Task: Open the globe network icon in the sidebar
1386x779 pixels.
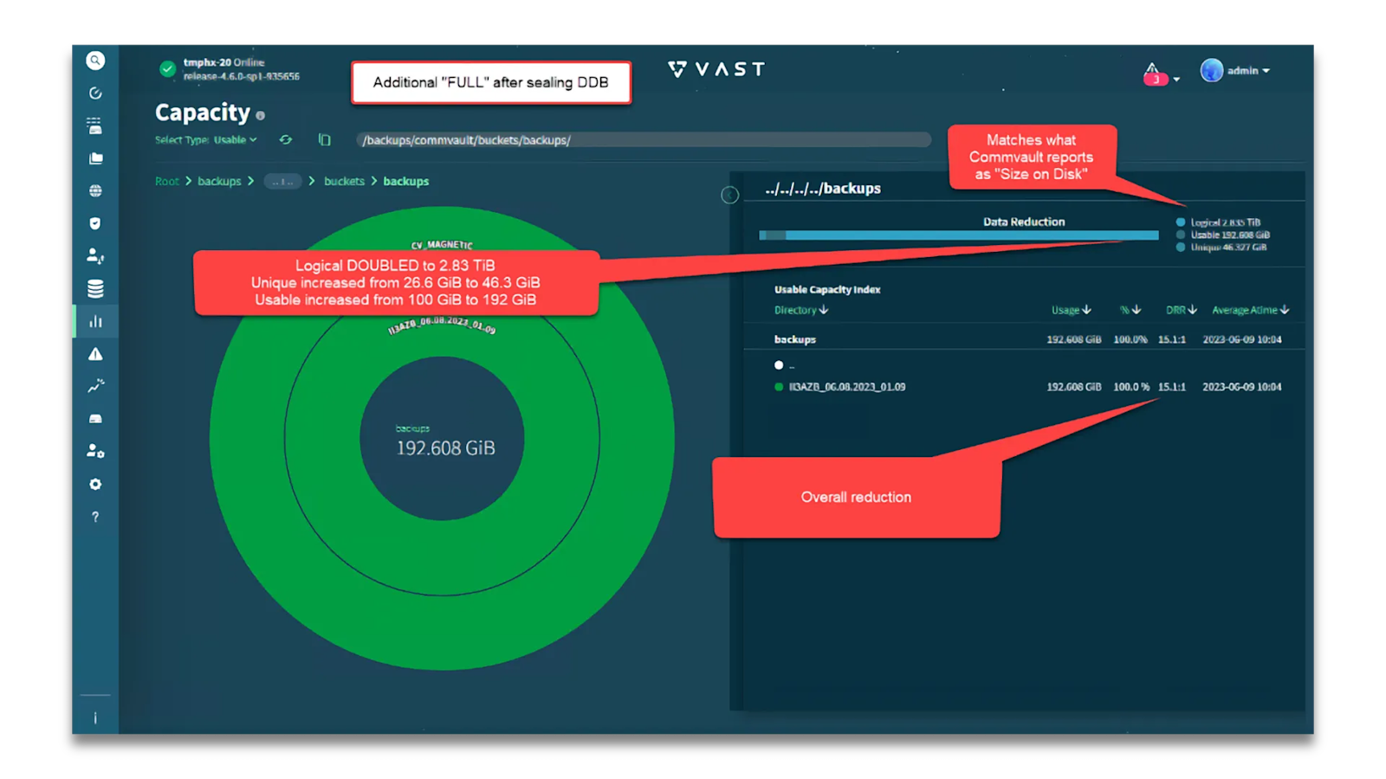Action: (x=95, y=190)
